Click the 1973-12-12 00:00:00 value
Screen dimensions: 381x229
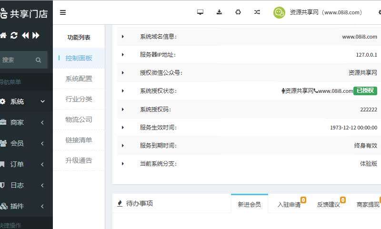point(353,128)
